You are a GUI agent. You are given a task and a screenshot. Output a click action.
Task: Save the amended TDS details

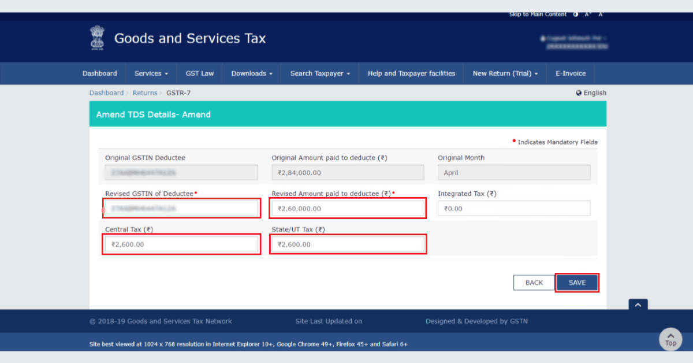pos(577,283)
